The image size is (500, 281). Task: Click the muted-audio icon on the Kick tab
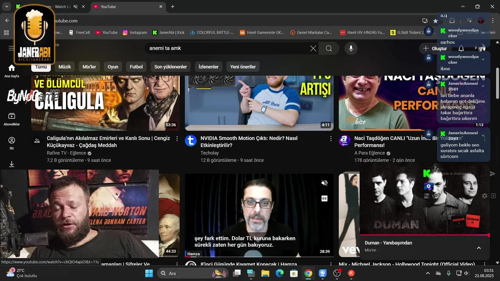75,7
